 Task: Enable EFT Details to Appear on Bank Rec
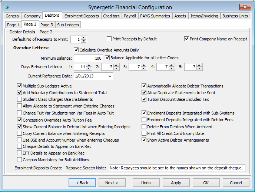coord(19,153)
